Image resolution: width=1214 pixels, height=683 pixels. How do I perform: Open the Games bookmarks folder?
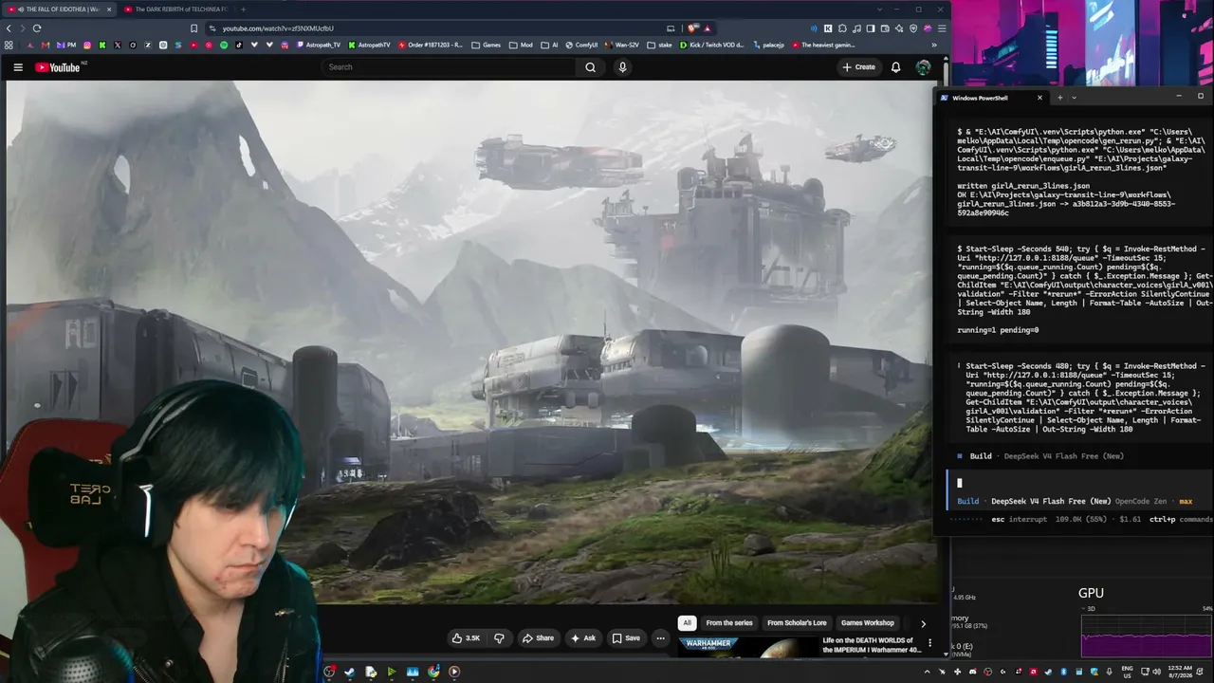point(487,45)
